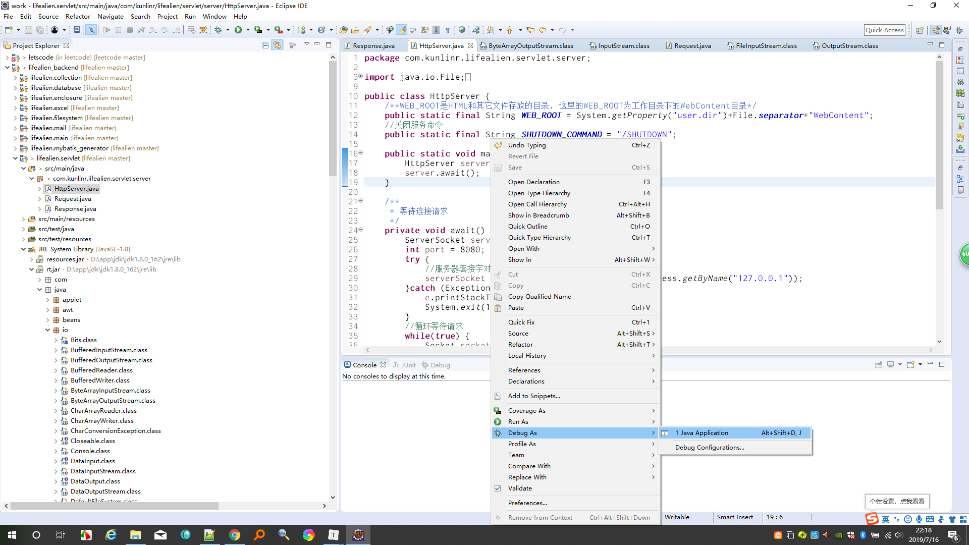Toggle Skip All Breakpoints icon

(91, 30)
